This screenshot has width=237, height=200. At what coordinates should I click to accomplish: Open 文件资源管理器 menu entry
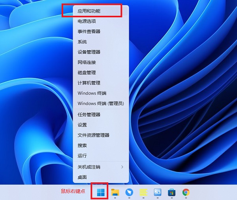(x=101, y=135)
